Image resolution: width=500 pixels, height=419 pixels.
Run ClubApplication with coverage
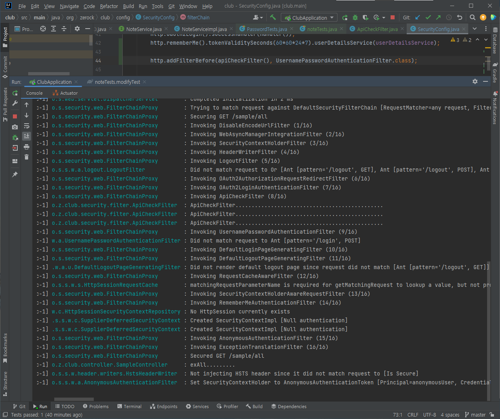point(365,17)
